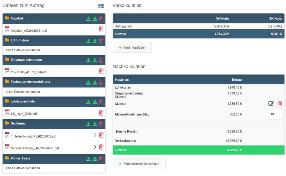
Task: Expand the green arrow next to 1_Teilrechnung
Action: pyautogui.click(x=95, y=135)
